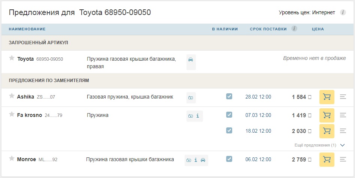
Task: Open the Monroe brand link
Action: [x=27, y=160]
